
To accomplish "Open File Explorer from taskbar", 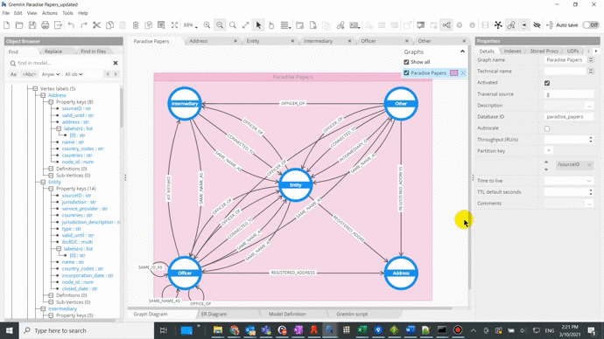I will tap(218, 330).
